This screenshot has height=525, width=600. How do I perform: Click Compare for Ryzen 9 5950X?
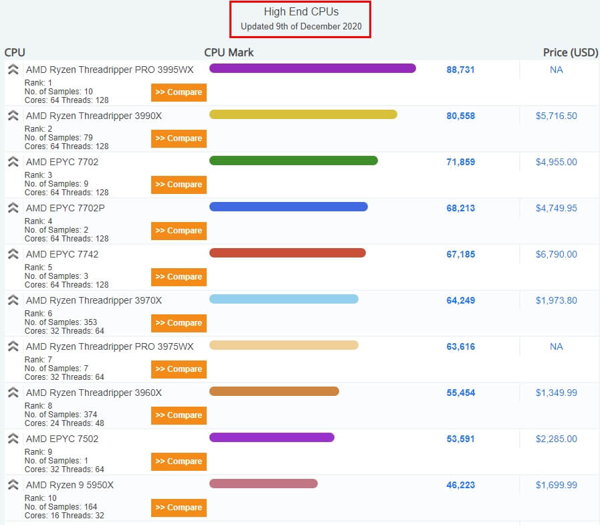pyautogui.click(x=179, y=508)
